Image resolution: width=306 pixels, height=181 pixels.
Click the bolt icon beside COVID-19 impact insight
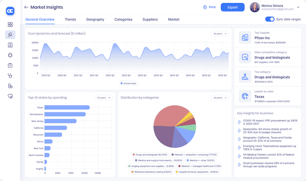239,122
